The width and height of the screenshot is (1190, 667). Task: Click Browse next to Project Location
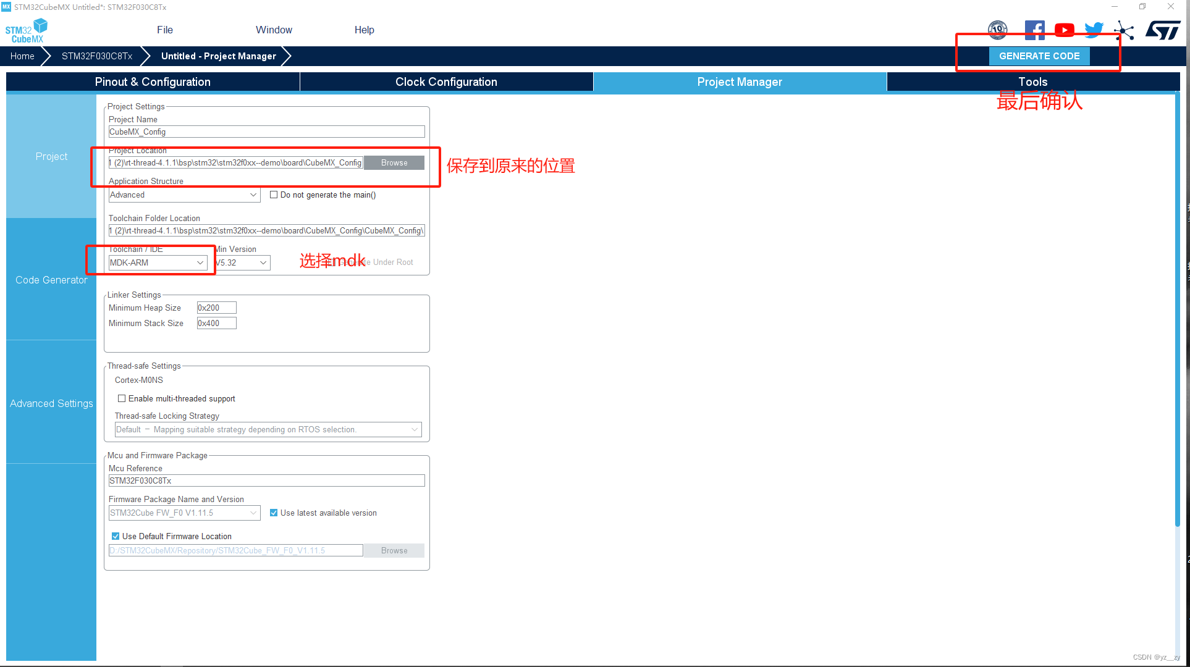394,162
